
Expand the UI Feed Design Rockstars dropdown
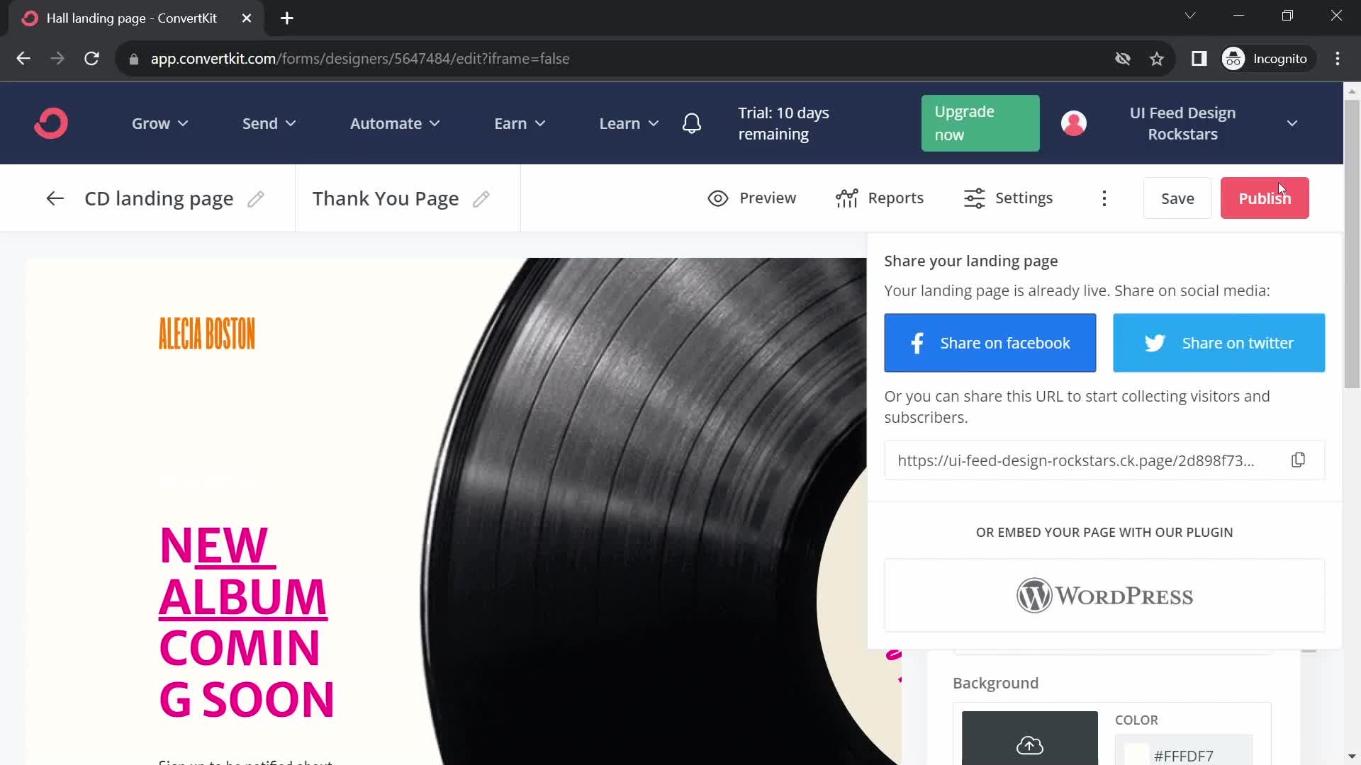coord(1292,123)
